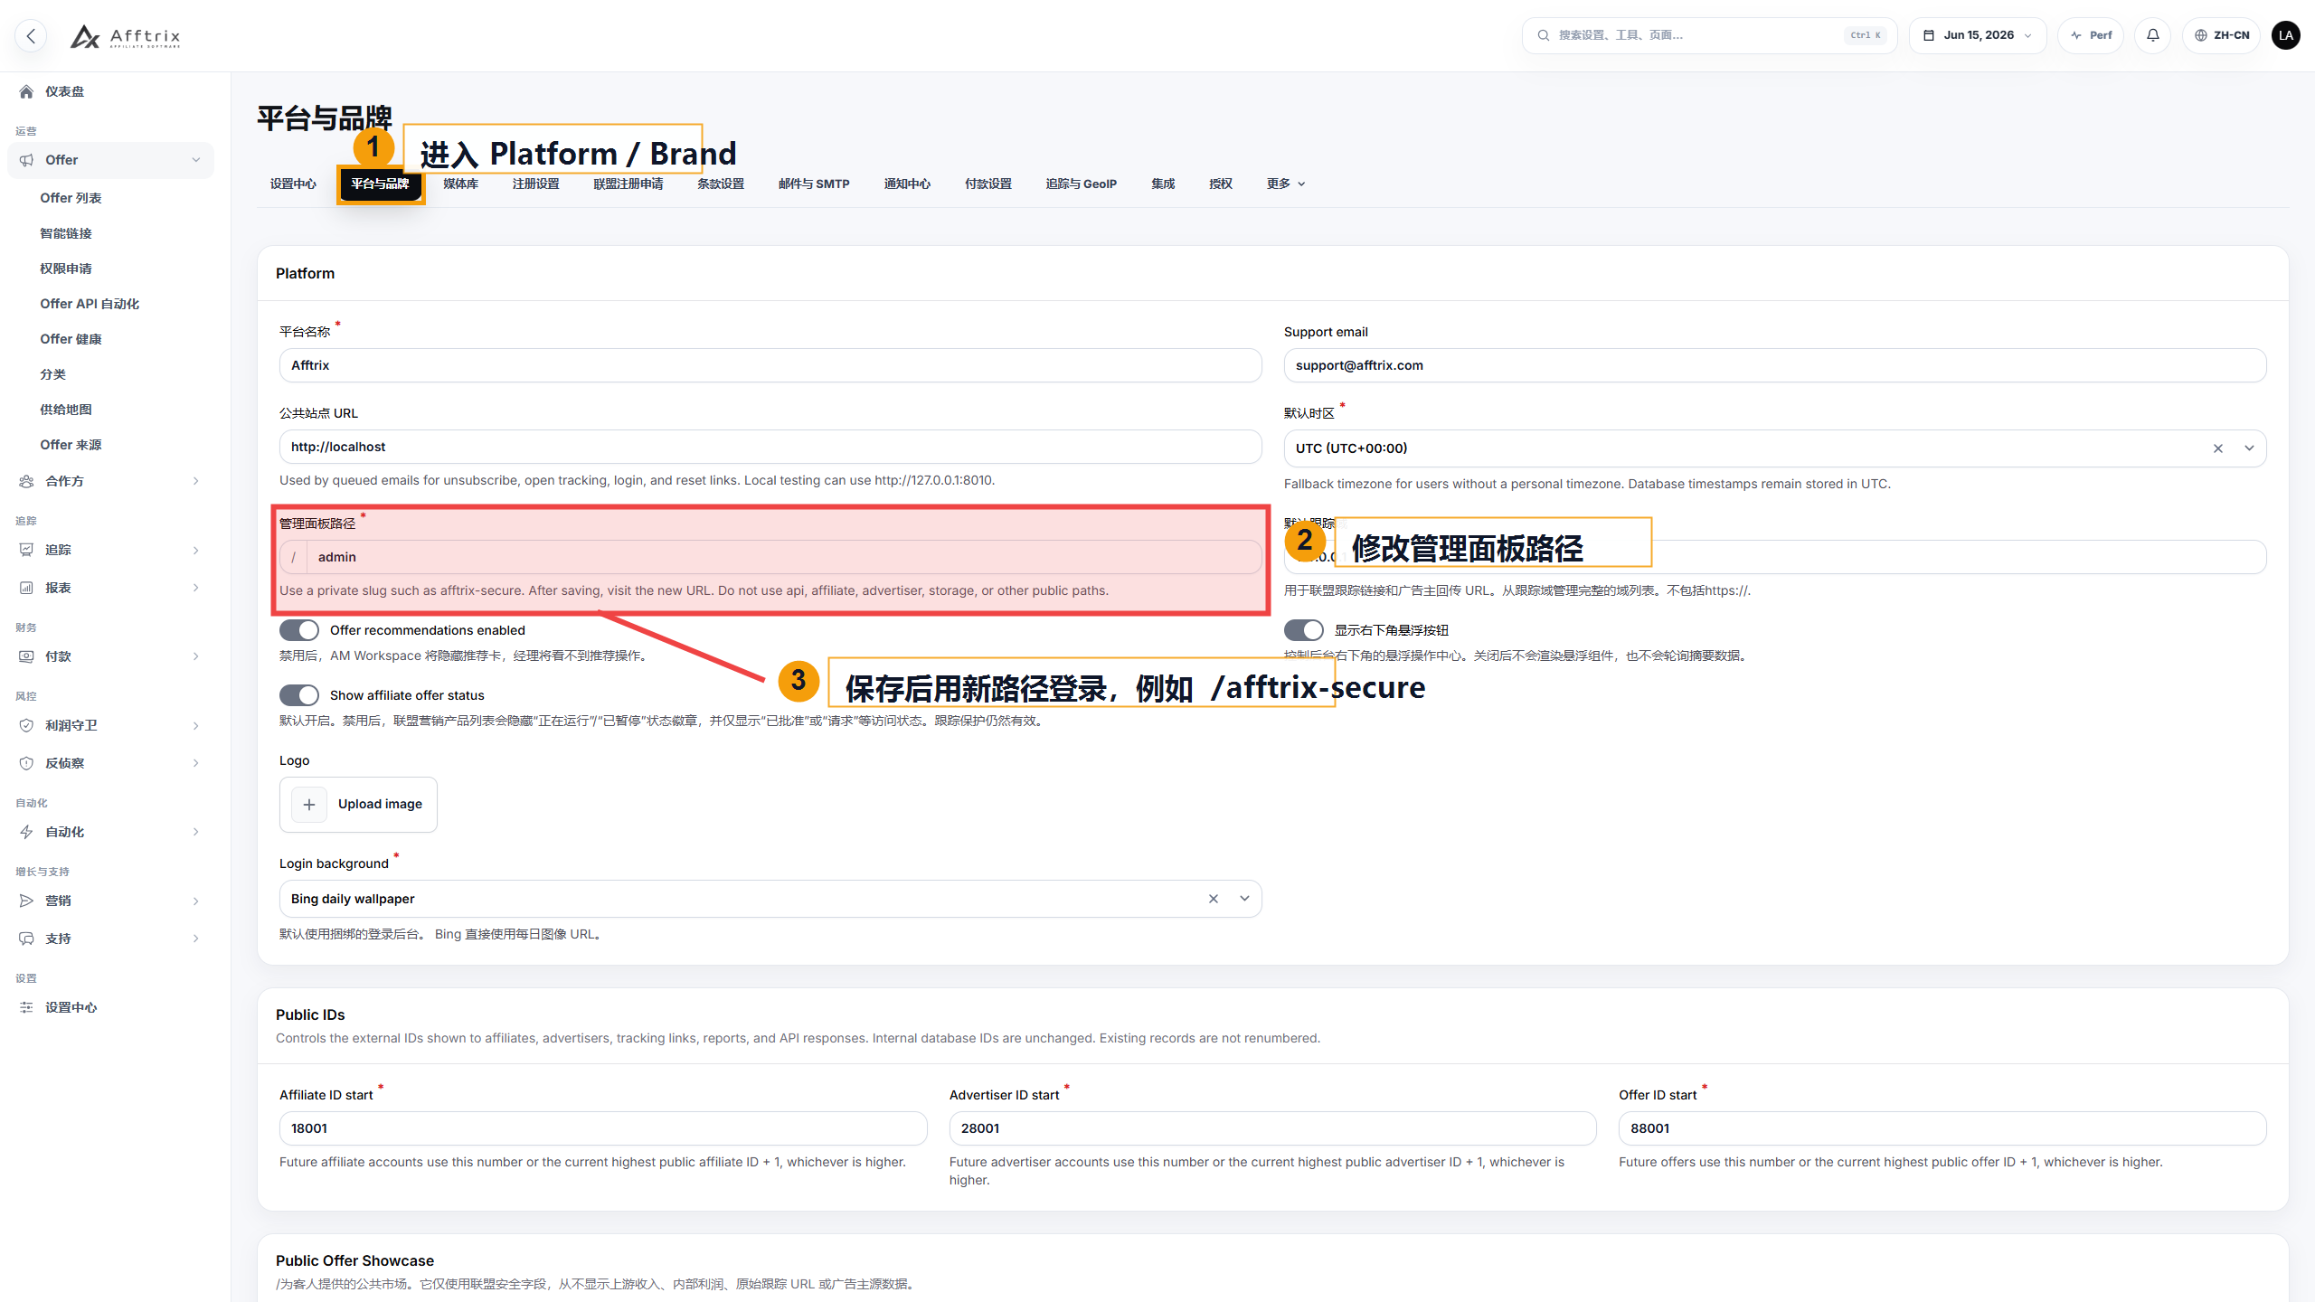Click the Affiliate ID start field 18001
The image size is (2315, 1302).
[603, 1128]
